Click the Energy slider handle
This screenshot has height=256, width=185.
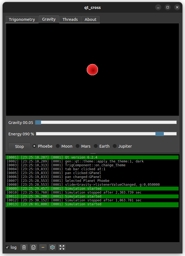click(160, 134)
